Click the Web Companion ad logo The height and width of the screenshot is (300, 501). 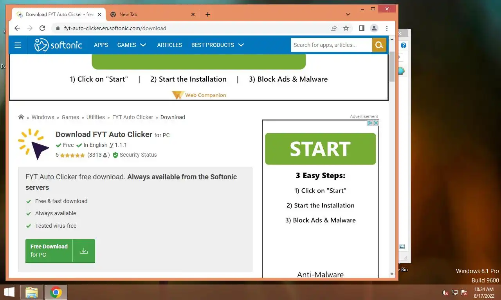pyautogui.click(x=199, y=95)
